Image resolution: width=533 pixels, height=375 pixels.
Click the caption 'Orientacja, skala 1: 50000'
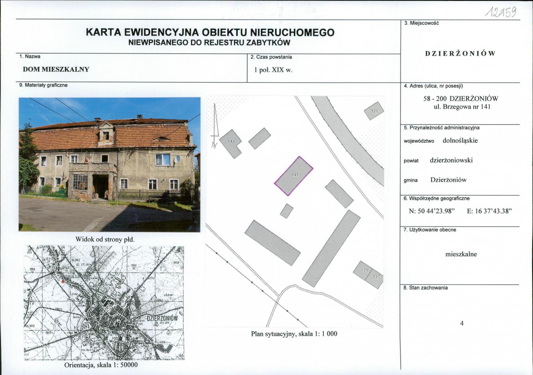tap(101, 365)
